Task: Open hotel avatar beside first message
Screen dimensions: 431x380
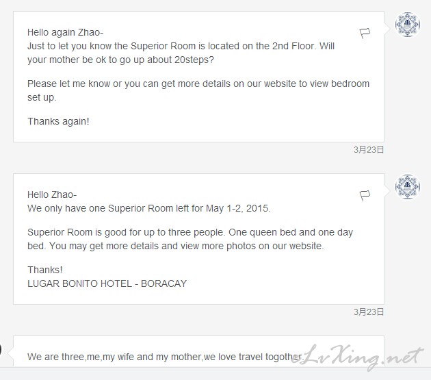Action: 407,25
